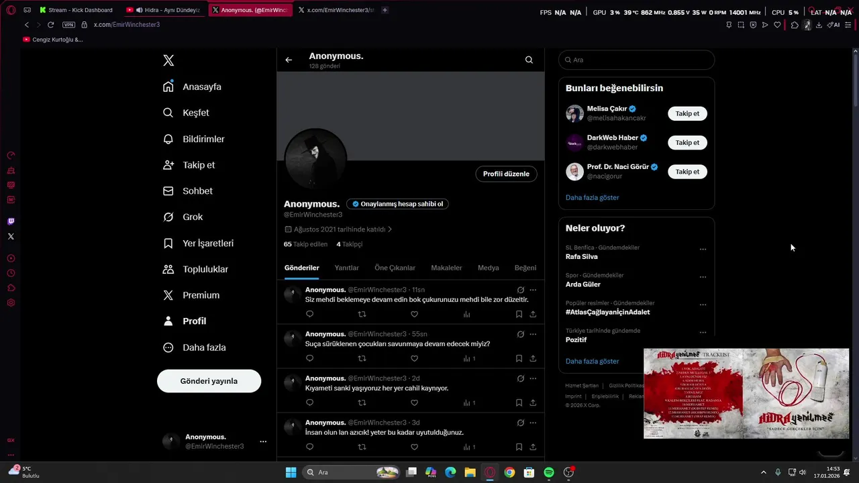The height and width of the screenshot is (483, 859).
Task: Bookmark the 'Suça sürüklenen çocukları' post
Action: coord(519,358)
